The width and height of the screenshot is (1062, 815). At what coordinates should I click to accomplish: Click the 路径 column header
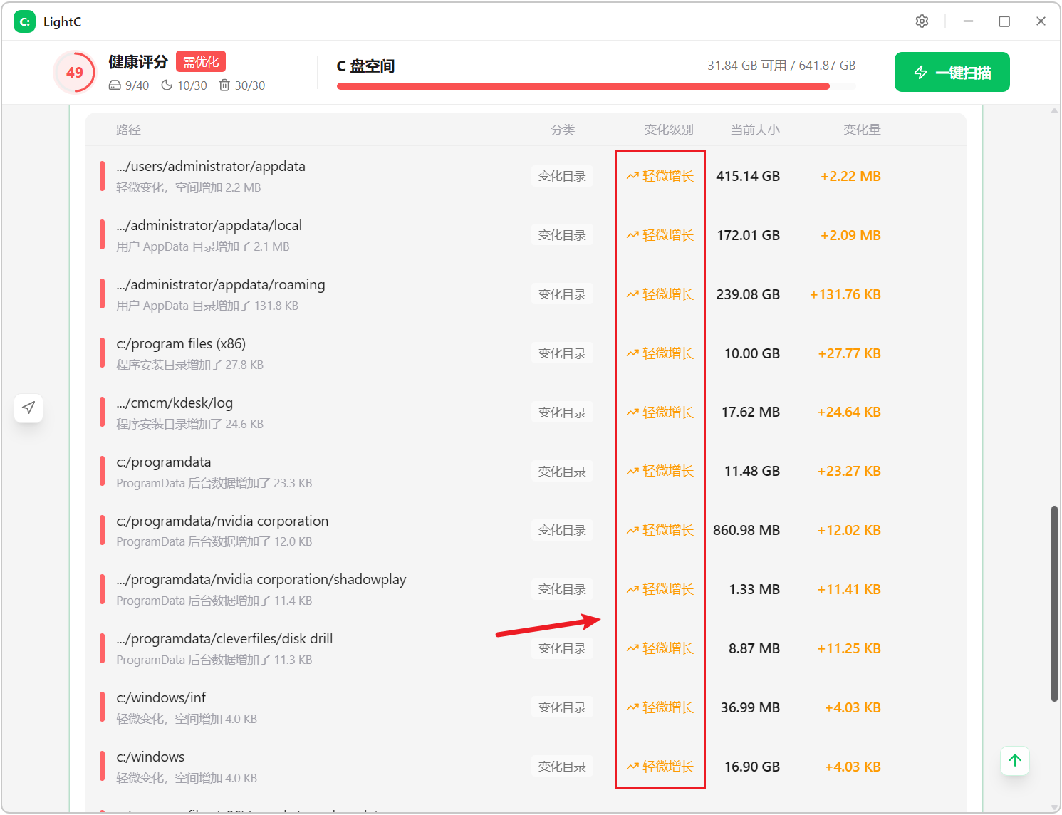[x=128, y=130]
